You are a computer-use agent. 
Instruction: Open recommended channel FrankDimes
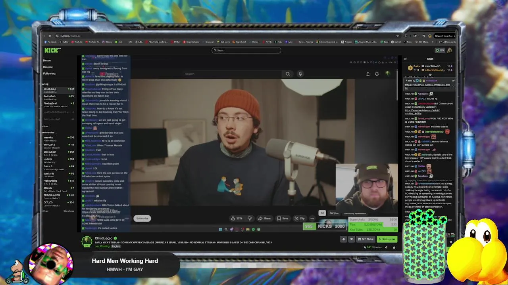coord(58,182)
